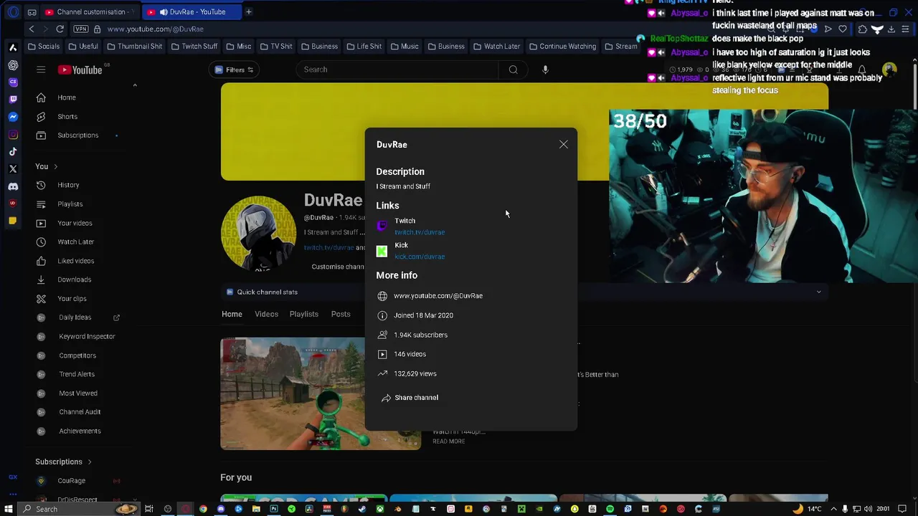Click the DuvRae channel avatar image

pos(258,233)
